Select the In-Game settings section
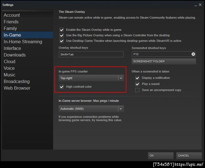 point(28,35)
